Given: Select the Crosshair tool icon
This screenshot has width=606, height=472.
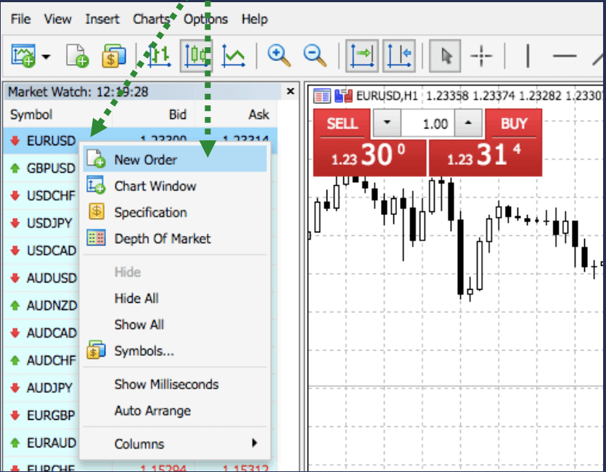Looking at the screenshot, I should tap(480, 55).
